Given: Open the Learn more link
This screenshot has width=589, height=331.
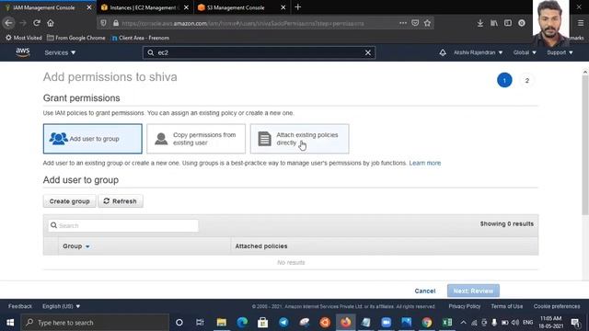Looking at the screenshot, I should pos(425,163).
